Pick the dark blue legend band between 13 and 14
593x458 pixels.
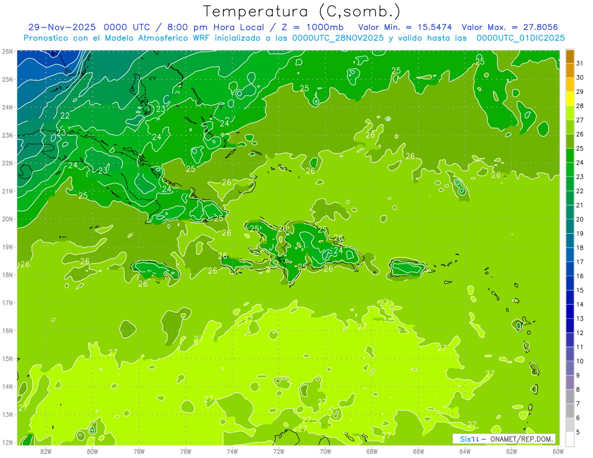[570, 311]
